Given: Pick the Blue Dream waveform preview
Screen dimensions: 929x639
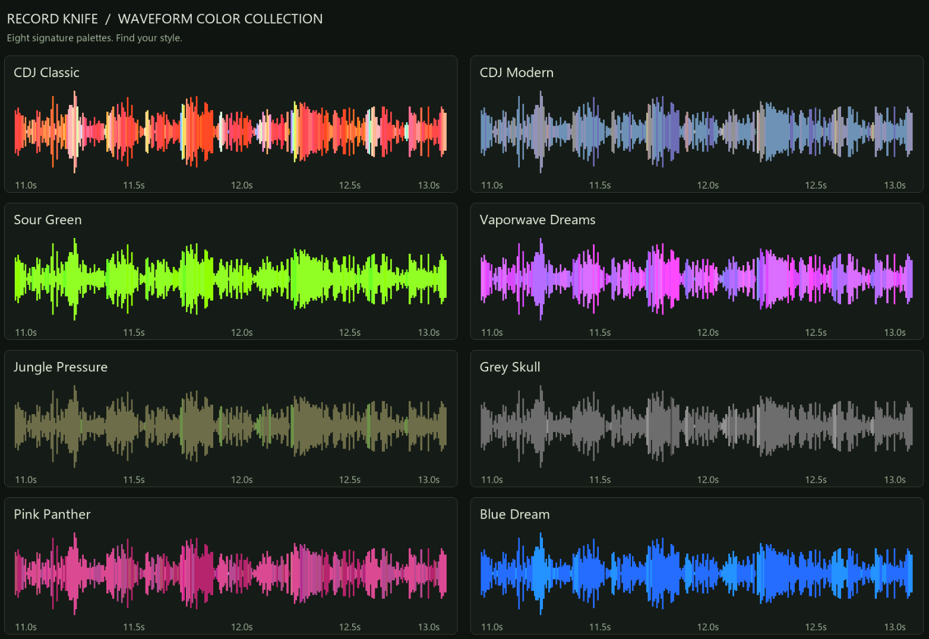Looking at the screenshot, I should pyautogui.click(x=697, y=573).
